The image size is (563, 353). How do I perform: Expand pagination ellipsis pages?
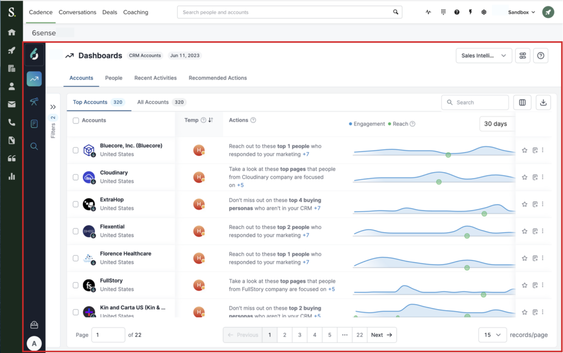click(x=345, y=335)
